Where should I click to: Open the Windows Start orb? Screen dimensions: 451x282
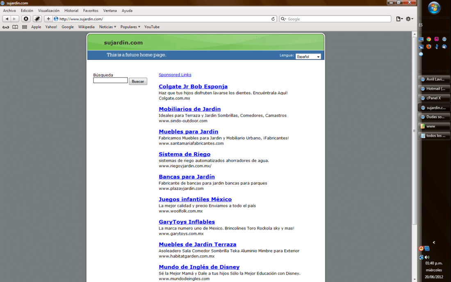(434, 8)
